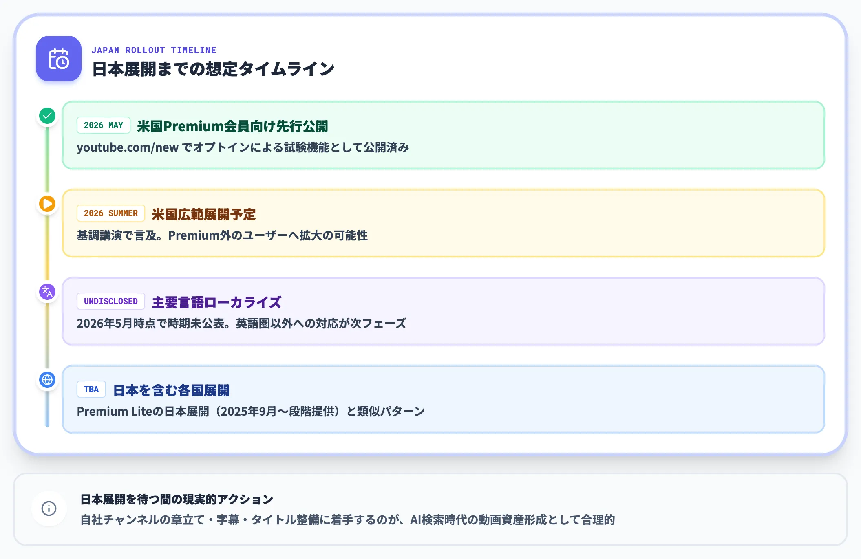Screen dimensions: 861x559
Task: Click heading 米国Premium会員向け先行公開
Action: point(232,126)
